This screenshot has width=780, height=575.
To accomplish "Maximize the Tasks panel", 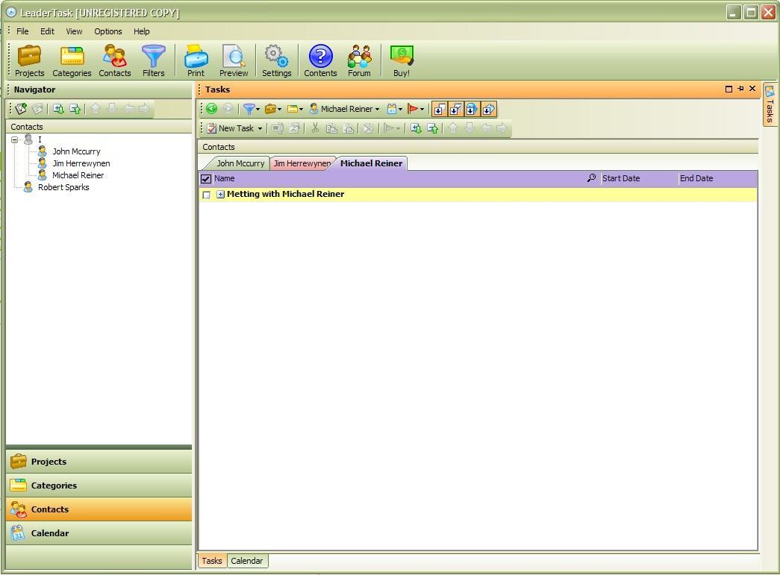I will pos(728,89).
